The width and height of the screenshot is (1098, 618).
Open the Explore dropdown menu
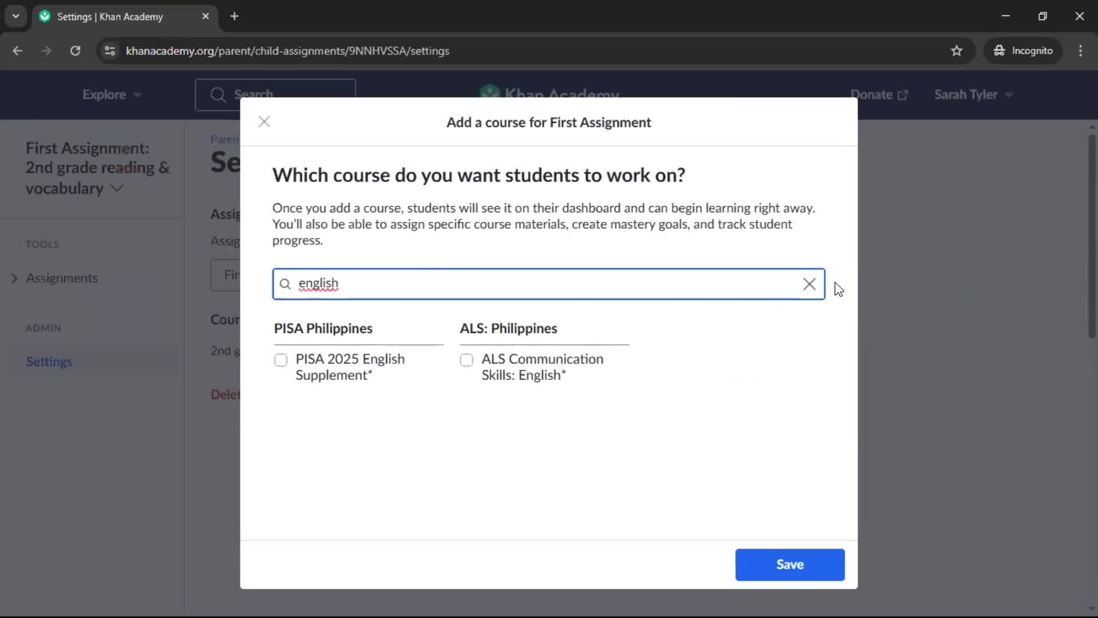[111, 94]
